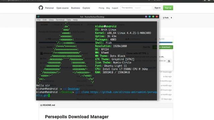The width and height of the screenshot is (214, 120).
Task: Click the green terminal title bar button
Action: tap(153, 17)
